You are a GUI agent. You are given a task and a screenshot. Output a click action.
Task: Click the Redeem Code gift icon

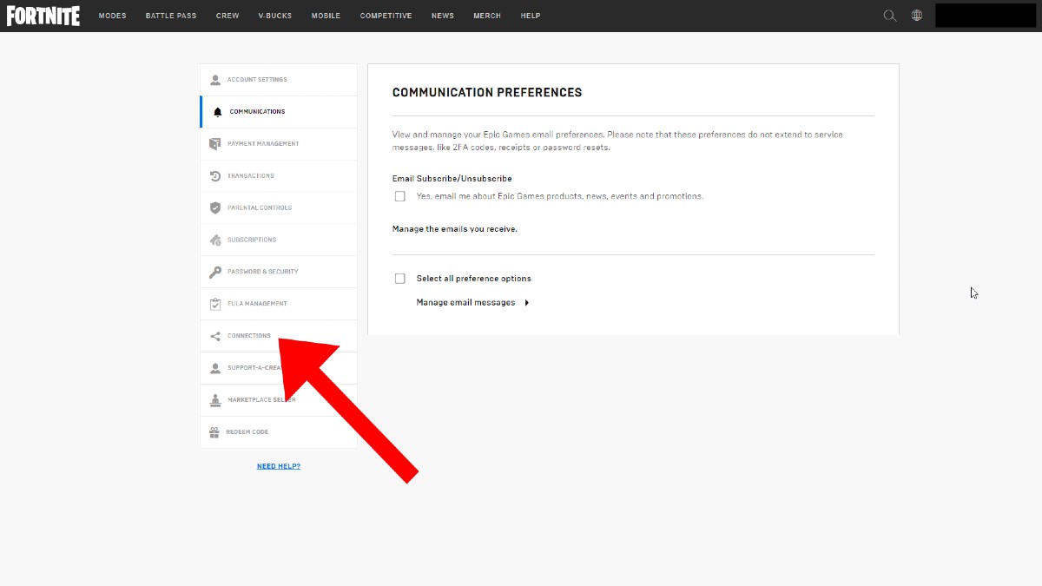[214, 432]
